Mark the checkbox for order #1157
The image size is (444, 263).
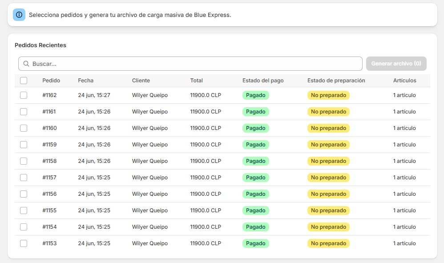pyautogui.click(x=24, y=178)
